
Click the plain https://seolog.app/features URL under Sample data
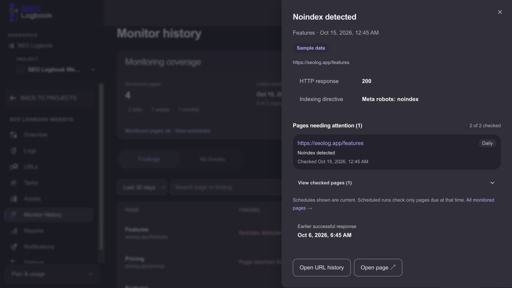[321, 62]
